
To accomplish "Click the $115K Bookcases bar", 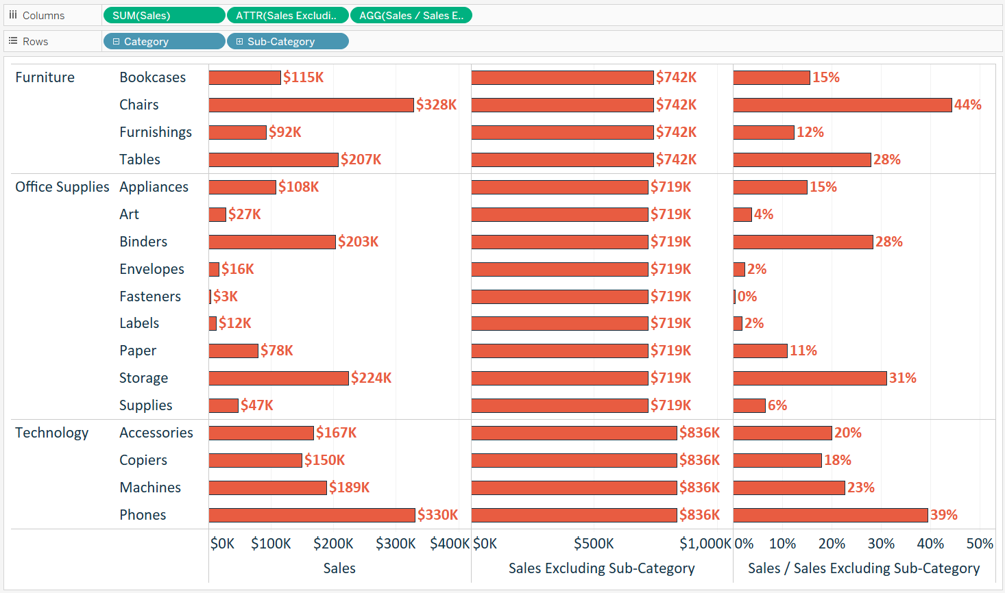I will (x=243, y=77).
